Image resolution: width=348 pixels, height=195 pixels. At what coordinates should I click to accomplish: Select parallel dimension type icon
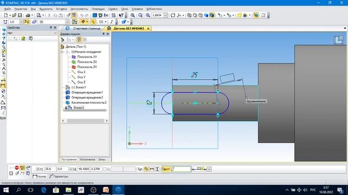click(146, 169)
